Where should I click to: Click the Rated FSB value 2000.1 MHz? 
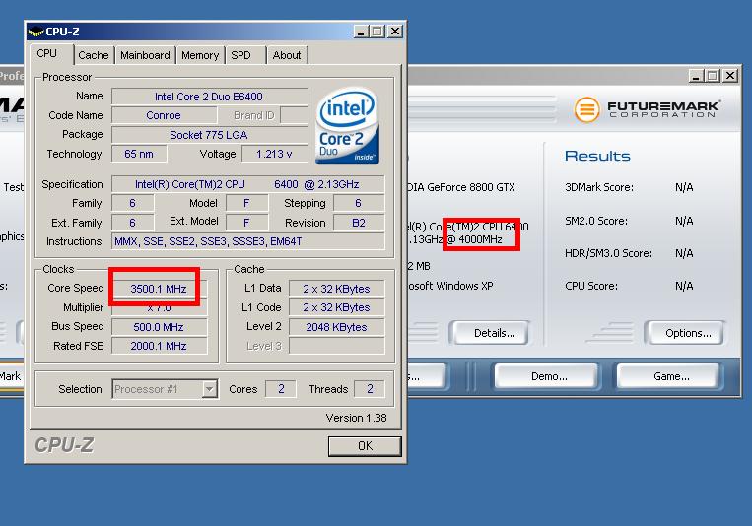click(159, 346)
